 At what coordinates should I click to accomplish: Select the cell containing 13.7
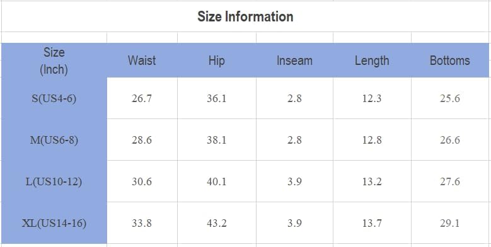pos(372,223)
